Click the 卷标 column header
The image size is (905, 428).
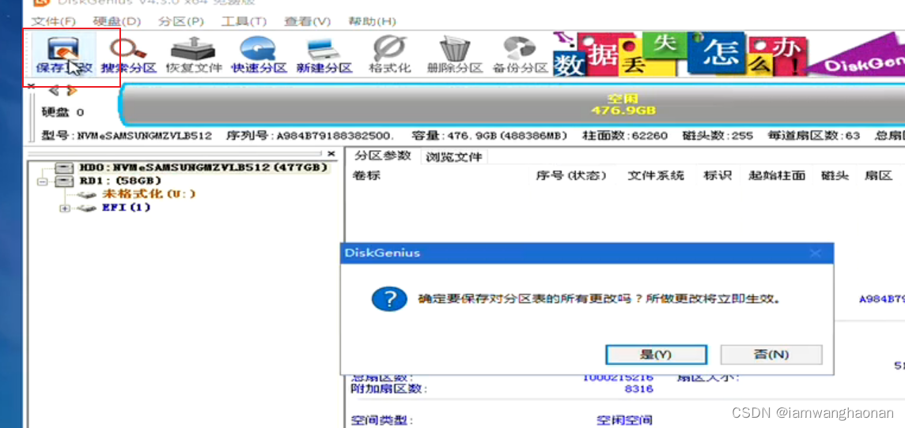pyautogui.click(x=366, y=175)
